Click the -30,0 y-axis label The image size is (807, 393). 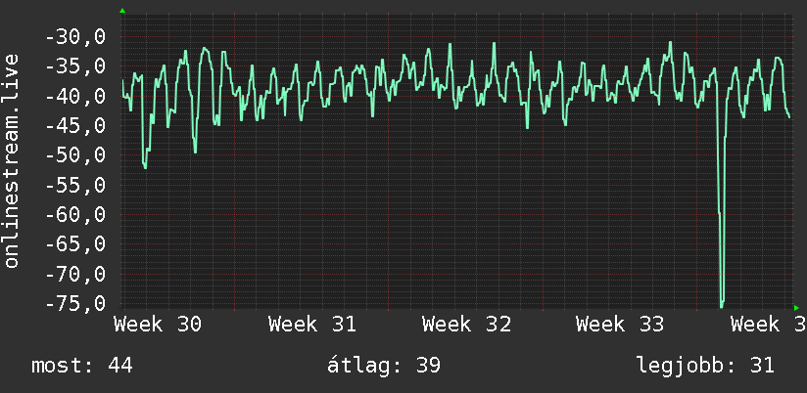(x=75, y=37)
